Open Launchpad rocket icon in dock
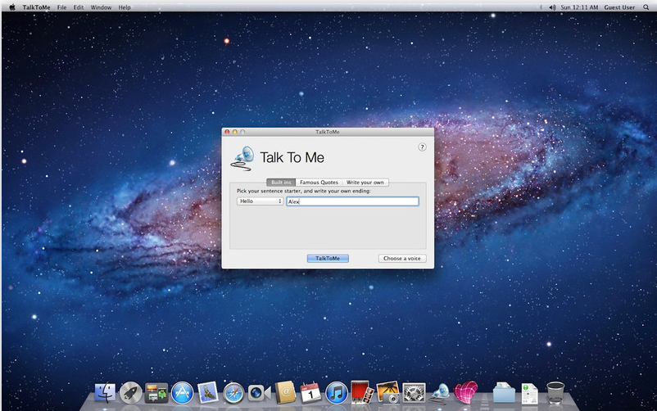 pyautogui.click(x=131, y=393)
